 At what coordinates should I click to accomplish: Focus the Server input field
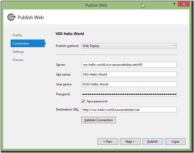(x=129, y=65)
